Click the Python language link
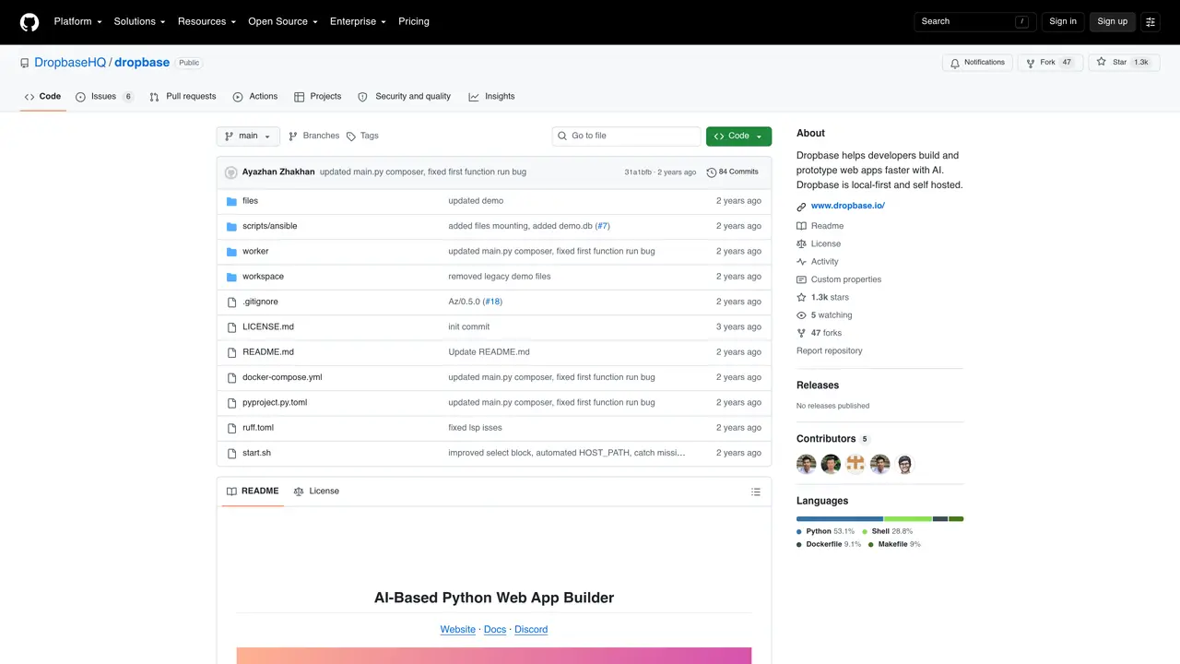Image resolution: width=1180 pixels, height=664 pixels. [x=826, y=531]
